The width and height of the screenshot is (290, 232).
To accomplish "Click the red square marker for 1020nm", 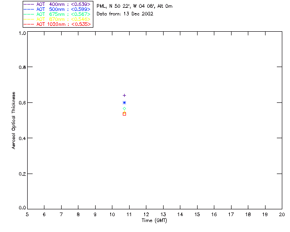I will click(x=124, y=114).
